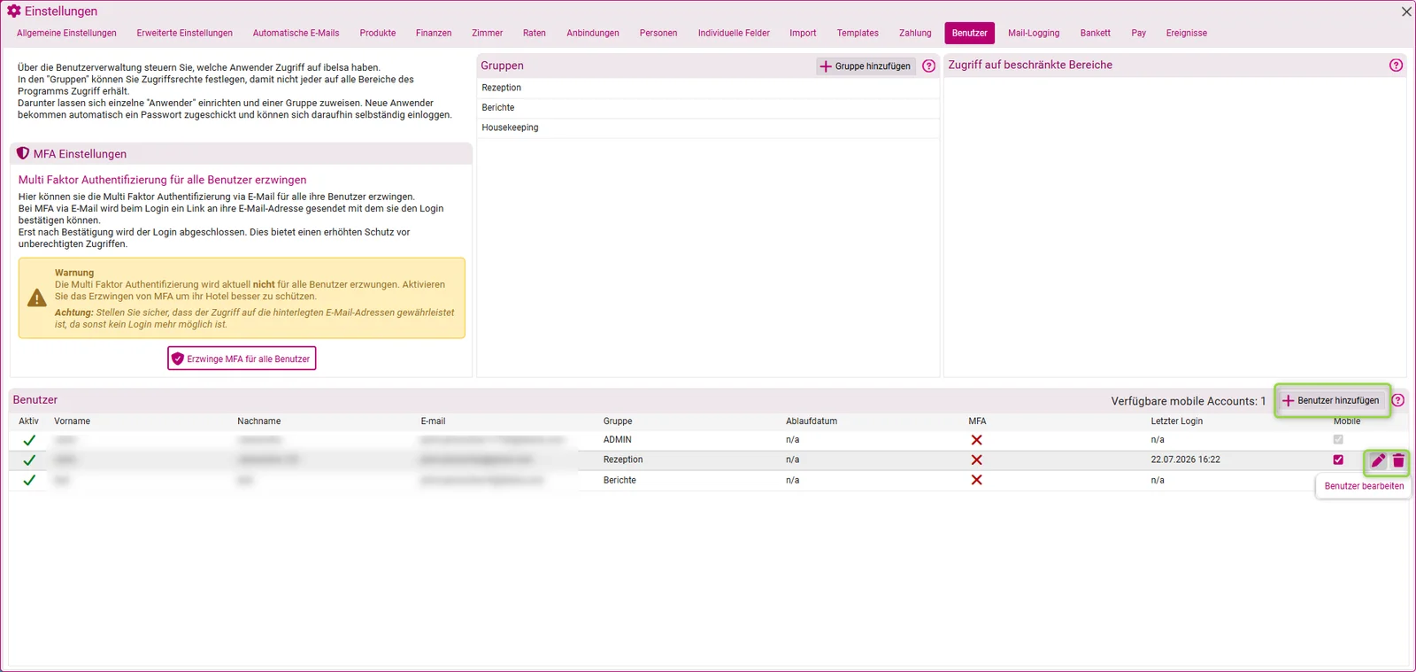Click Benutzer hinzufügen button

1332,400
